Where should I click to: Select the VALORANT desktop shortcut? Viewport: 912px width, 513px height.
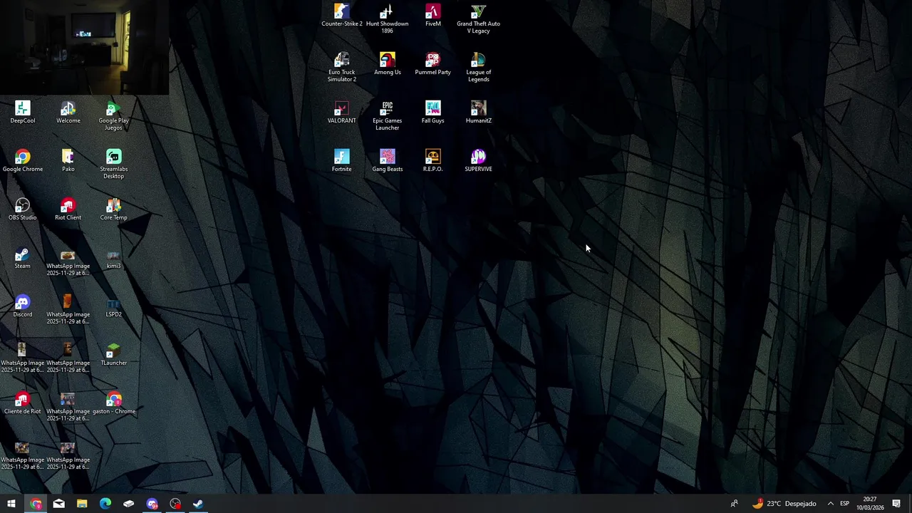point(342,112)
